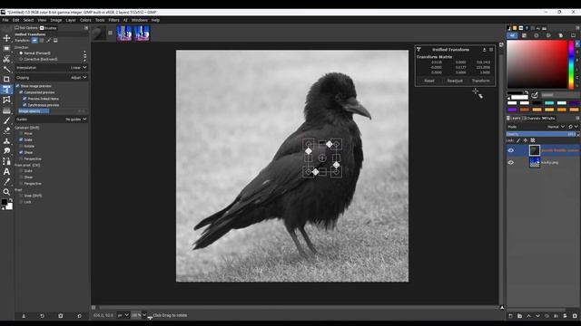581x326 pixels.
Task: Open the Select menu
Action: 28,20
